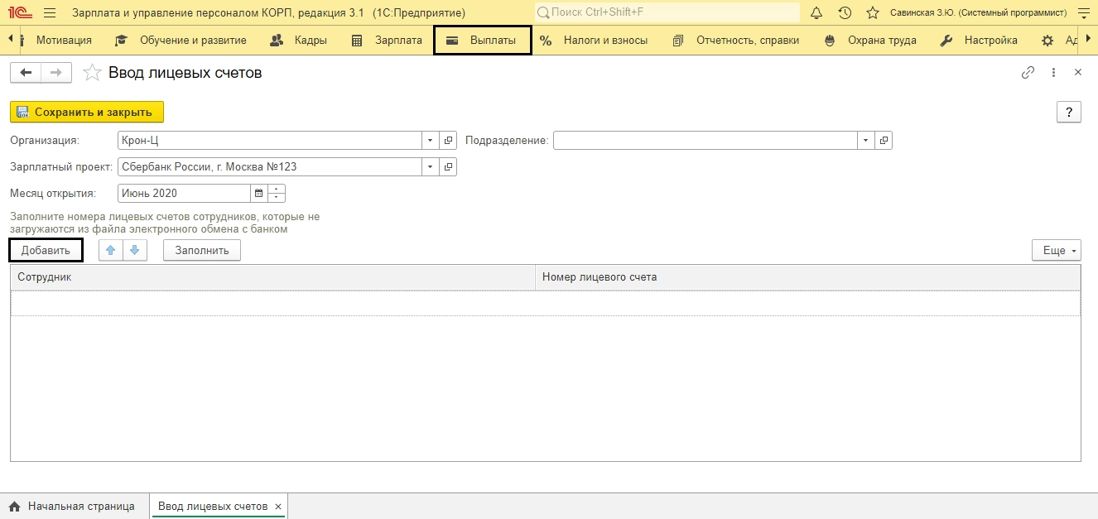This screenshot has width=1098, height=519.
Task: Open the history clock icon
Action: click(845, 12)
